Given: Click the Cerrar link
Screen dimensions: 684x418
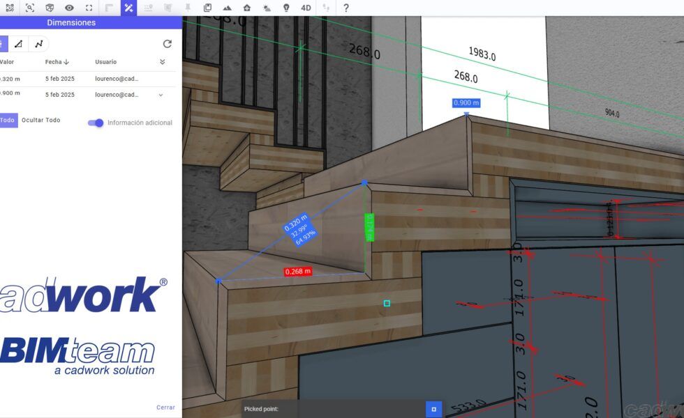Looking at the screenshot, I should click(165, 408).
